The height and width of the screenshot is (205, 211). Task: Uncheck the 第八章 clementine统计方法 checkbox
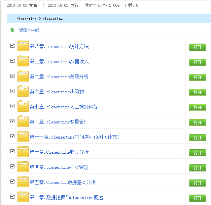click(x=12, y=46)
